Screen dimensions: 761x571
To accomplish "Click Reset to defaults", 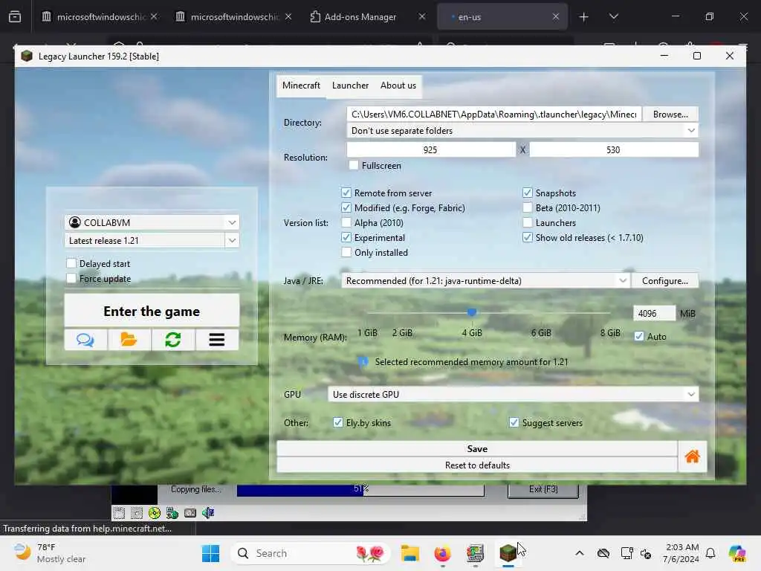I will point(477,465).
